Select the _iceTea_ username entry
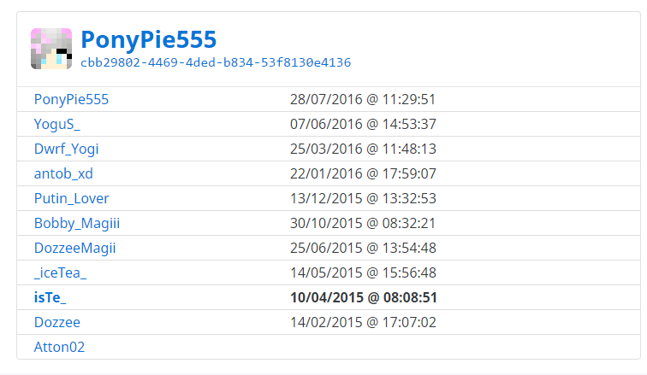647x375 pixels. [60, 272]
